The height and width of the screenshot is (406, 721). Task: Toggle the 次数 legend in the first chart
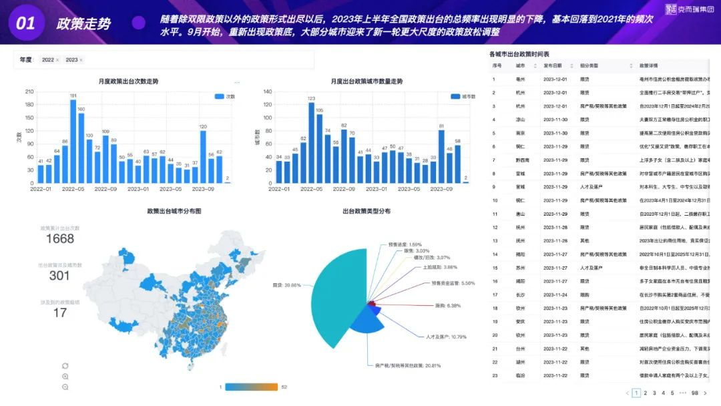click(224, 97)
